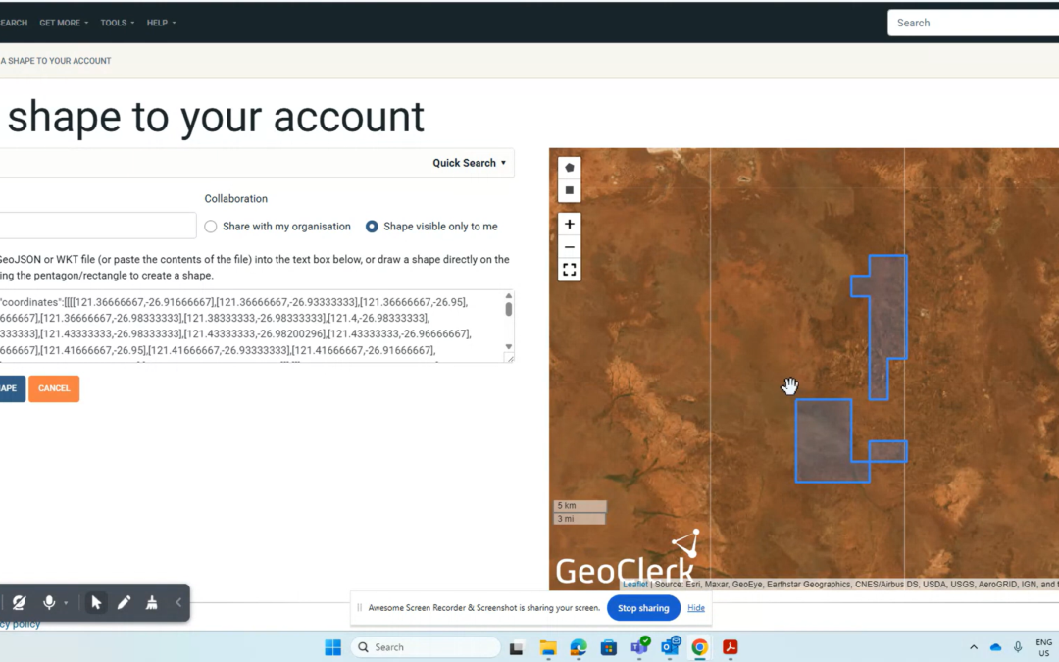Expand the Get More dropdown menu
Viewport: 1059px width, 662px height.
tap(64, 23)
